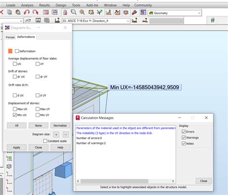The image size is (228, 195).
Task: Click the copy documents icon
Action: (10, 12)
